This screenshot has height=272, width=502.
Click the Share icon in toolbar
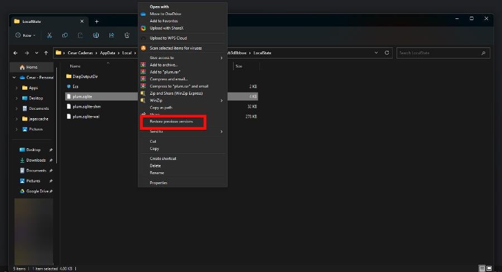click(x=112, y=35)
